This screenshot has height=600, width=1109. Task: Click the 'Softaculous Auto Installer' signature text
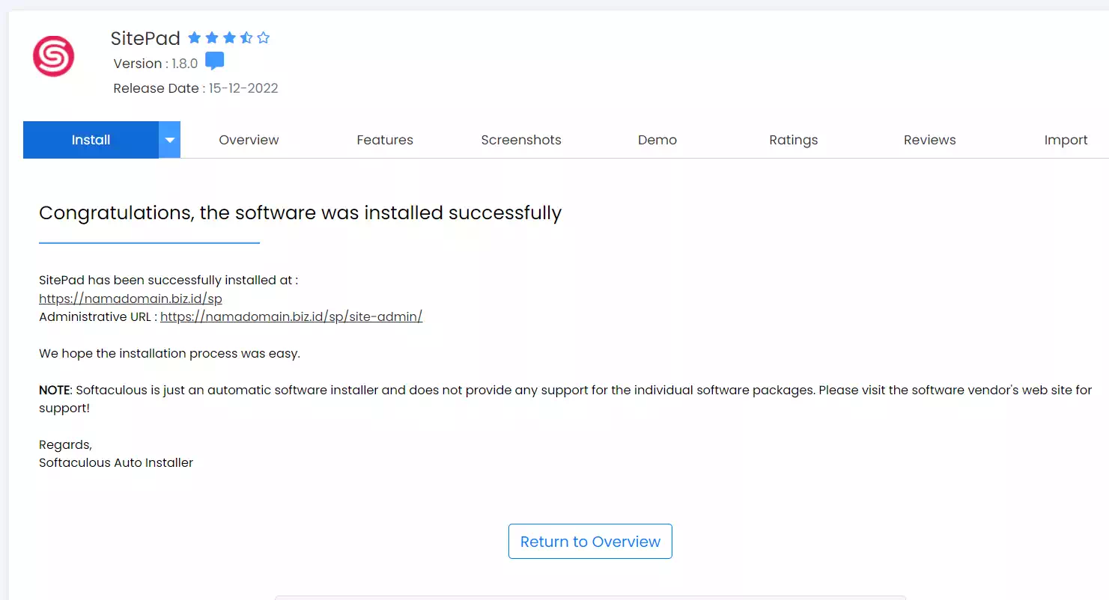(x=116, y=462)
